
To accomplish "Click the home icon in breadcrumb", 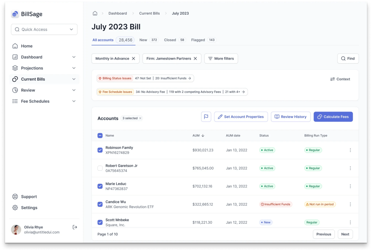I will pyautogui.click(x=95, y=13).
